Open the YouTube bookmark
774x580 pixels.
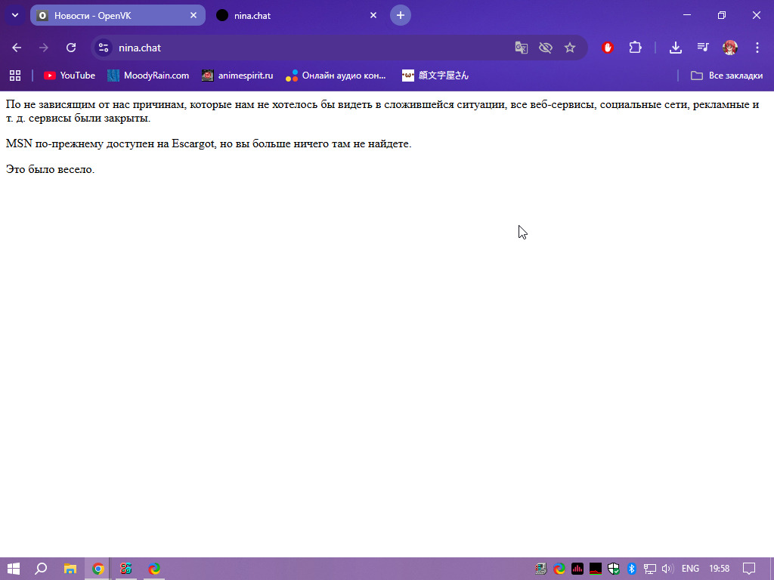pyautogui.click(x=70, y=76)
